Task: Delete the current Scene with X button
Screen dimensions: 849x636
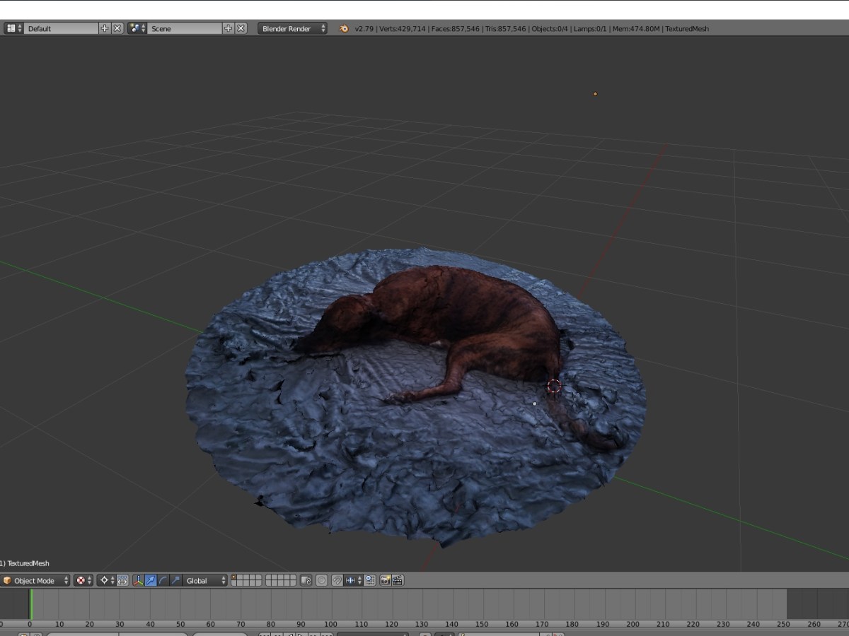Action: pyautogui.click(x=241, y=29)
